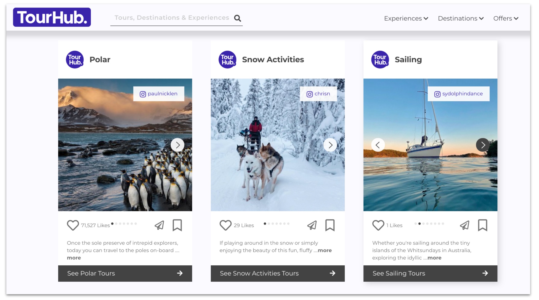Viewport: 539px width, 300px height.
Task: Show next photo on Sailing card
Action: point(483,145)
